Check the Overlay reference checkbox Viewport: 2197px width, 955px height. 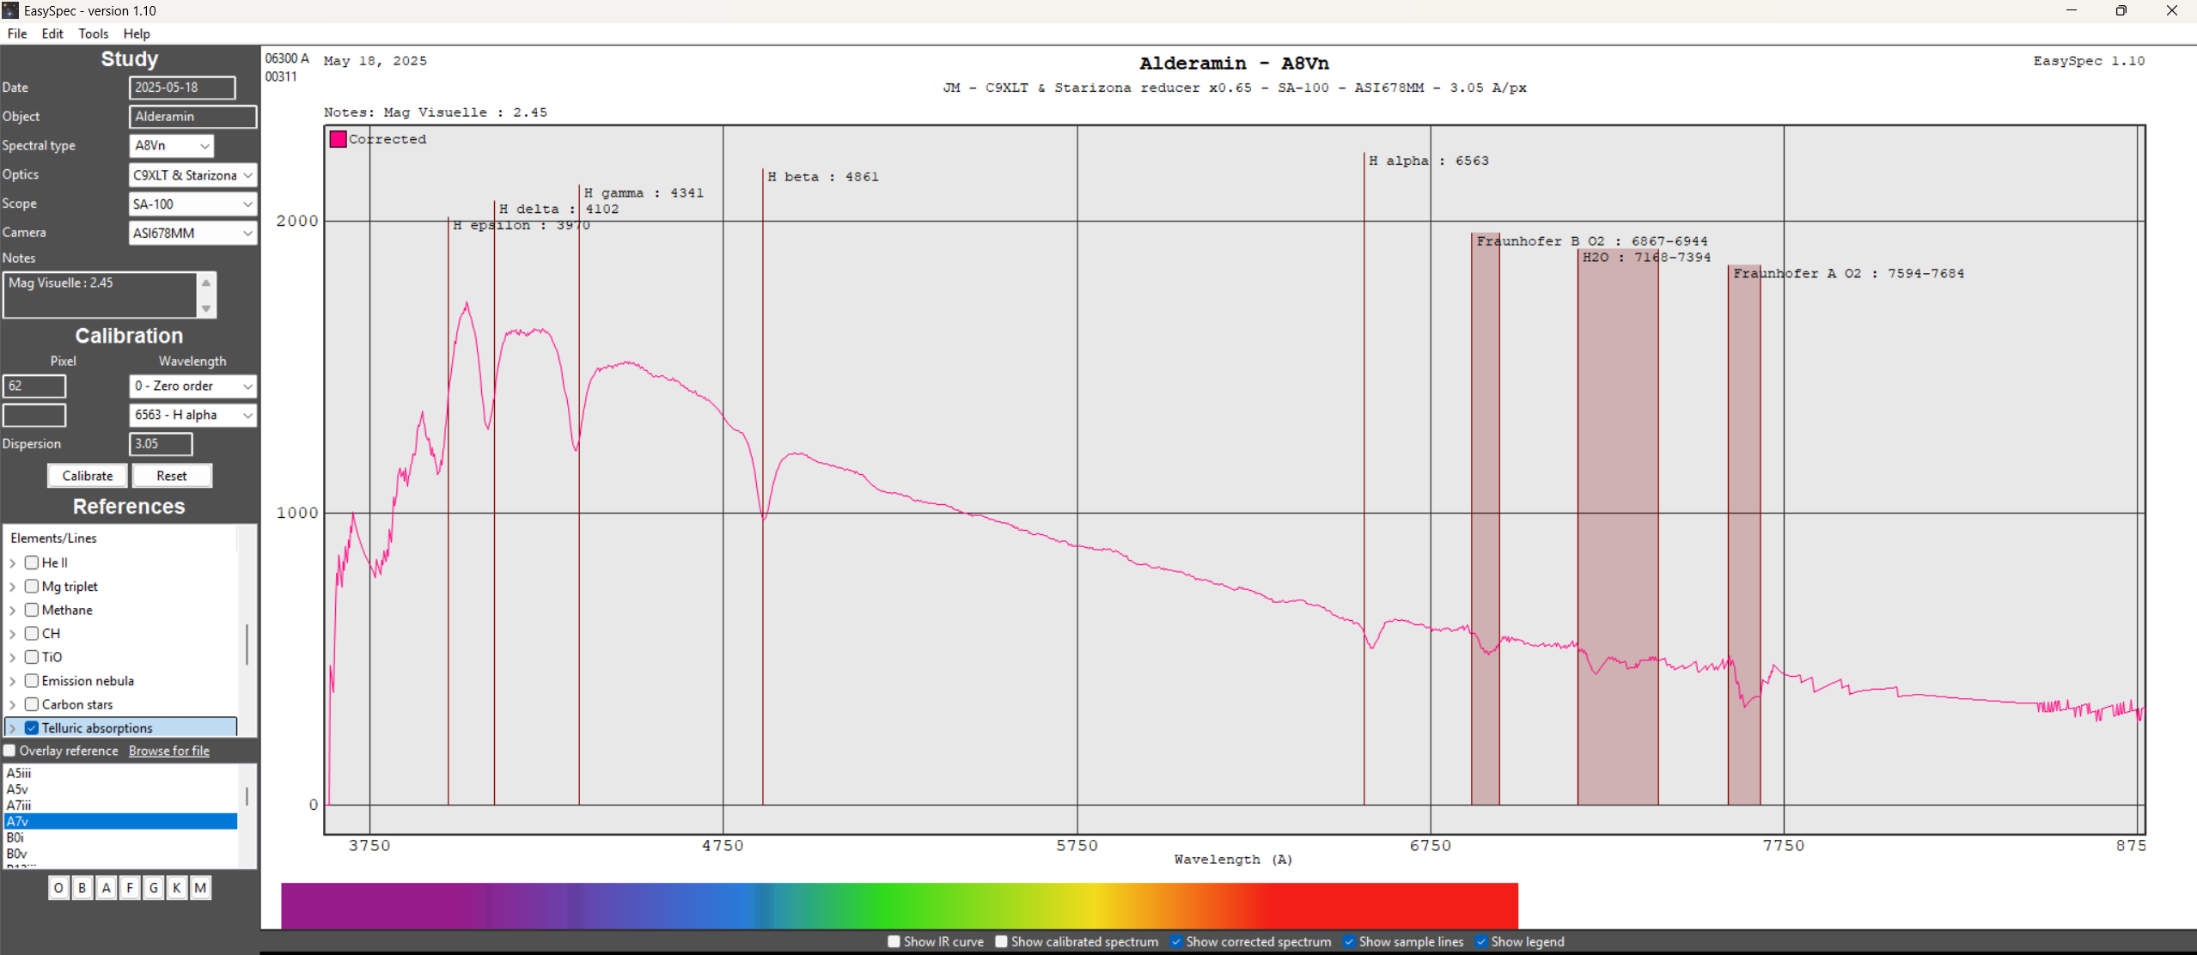coord(10,751)
